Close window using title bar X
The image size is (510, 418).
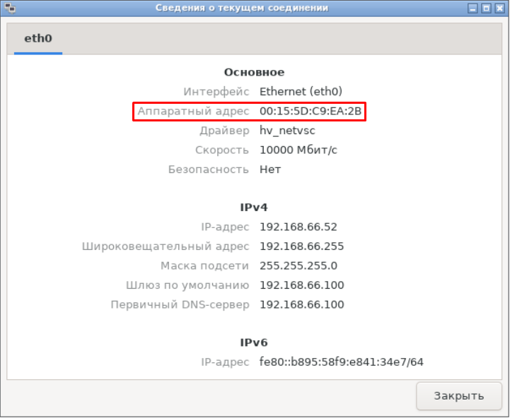[x=499, y=8]
